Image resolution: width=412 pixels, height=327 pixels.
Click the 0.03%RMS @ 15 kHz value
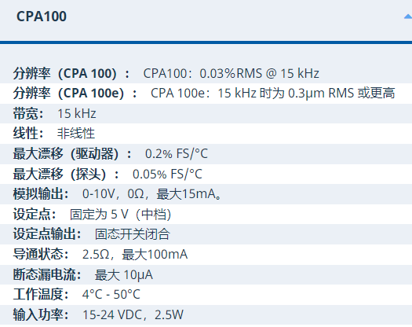pyautogui.click(x=259, y=73)
